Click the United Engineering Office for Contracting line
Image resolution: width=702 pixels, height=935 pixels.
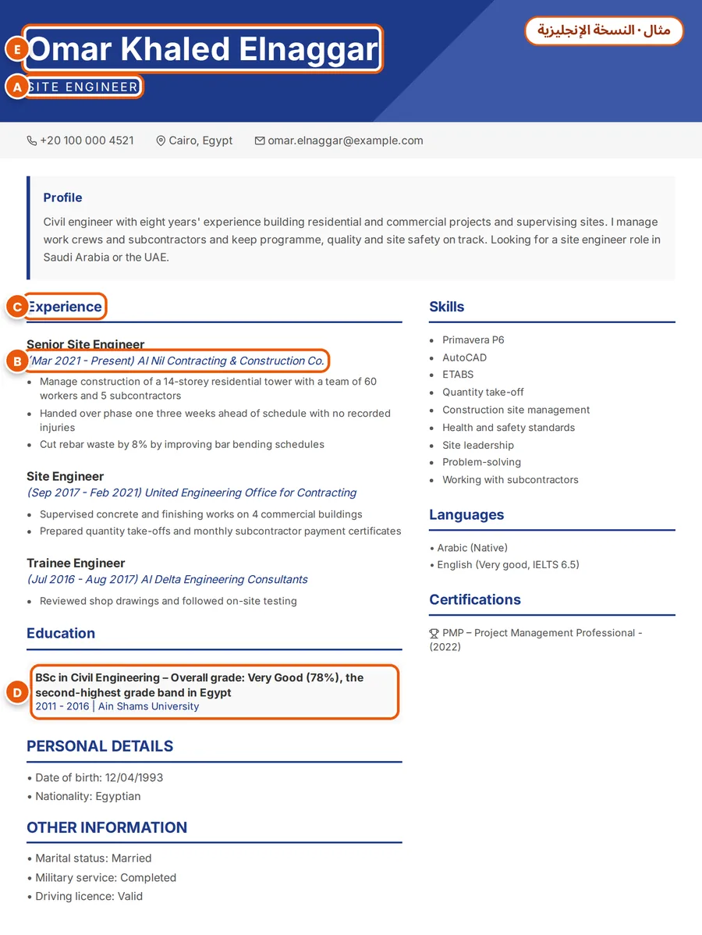click(x=191, y=492)
